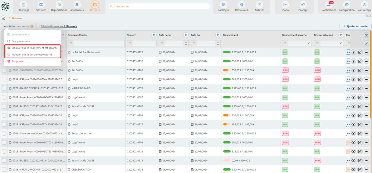
Task: Open more actions for dossier C202402-0703
Action: point(366,143)
